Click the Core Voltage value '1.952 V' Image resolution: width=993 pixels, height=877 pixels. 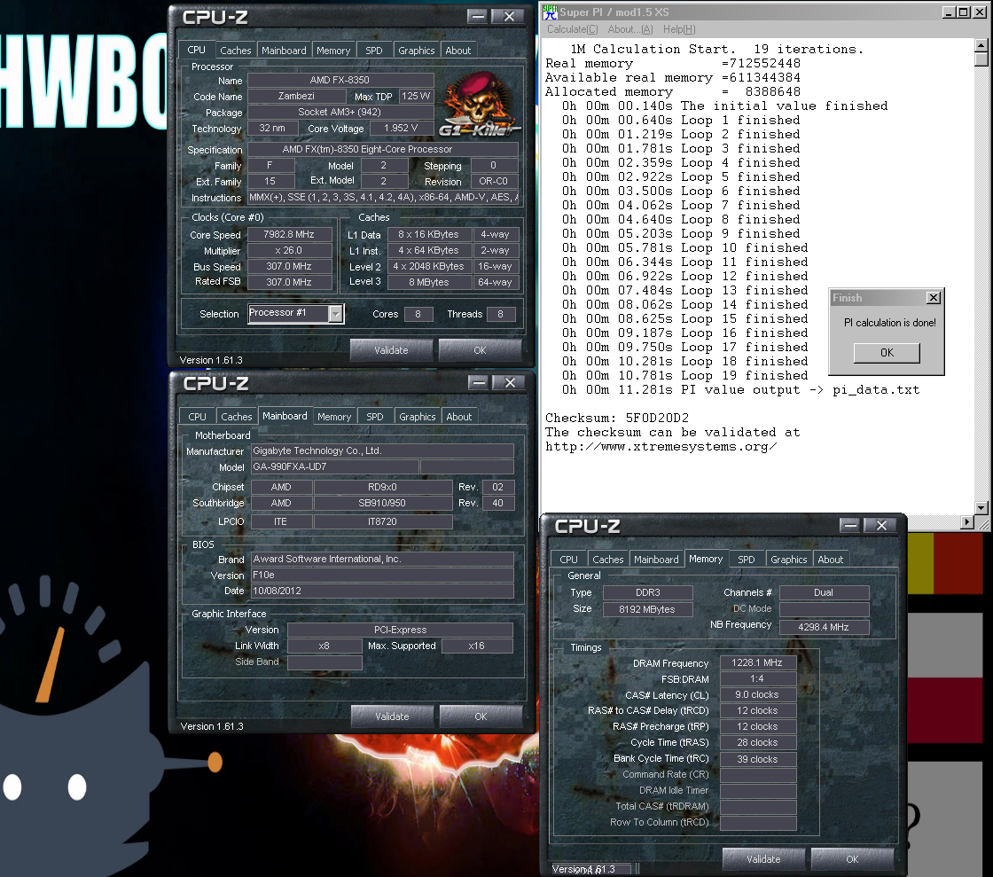(x=400, y=128)
